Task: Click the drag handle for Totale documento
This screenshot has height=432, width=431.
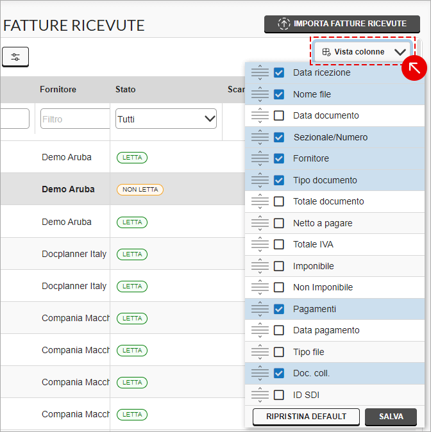Action: click(260, 201)
